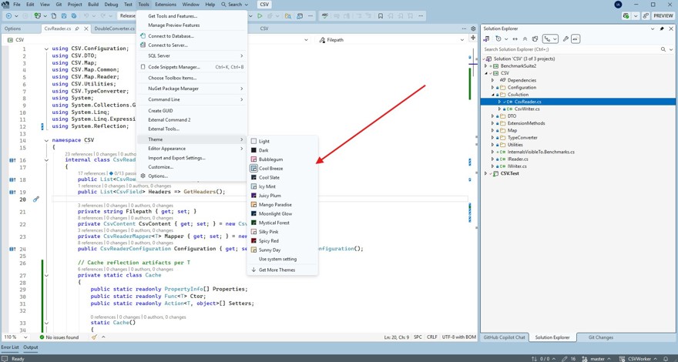
Task: Open Properties wrench in Solution Explorer toolbar
Action: click(566, 39)
